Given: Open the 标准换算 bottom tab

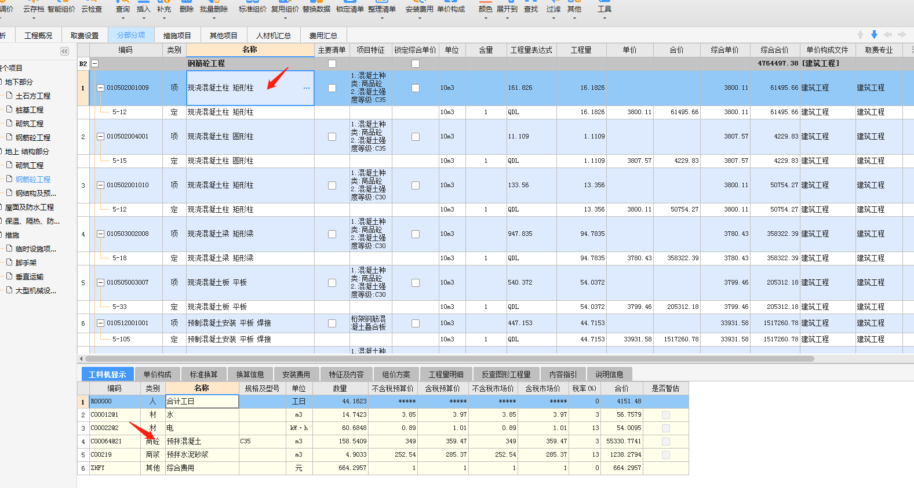Looking at the screenshot, I should [204, 374].
